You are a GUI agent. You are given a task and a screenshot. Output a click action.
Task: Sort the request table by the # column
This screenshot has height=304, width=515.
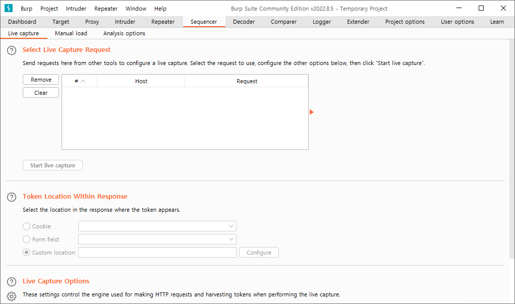coord(80,81)
